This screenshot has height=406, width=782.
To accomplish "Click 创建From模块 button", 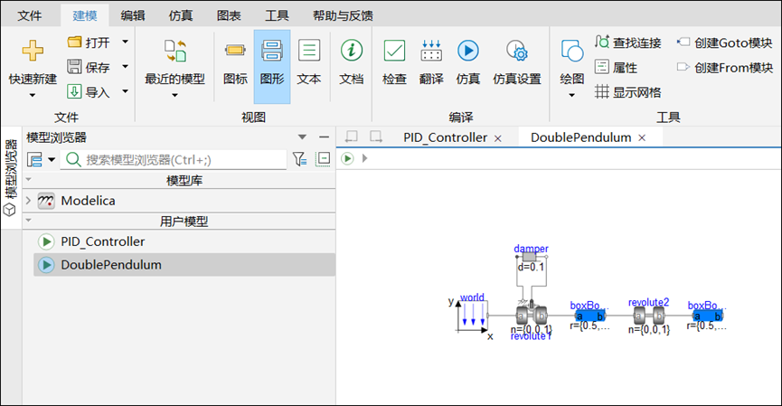I will point(725,67).
